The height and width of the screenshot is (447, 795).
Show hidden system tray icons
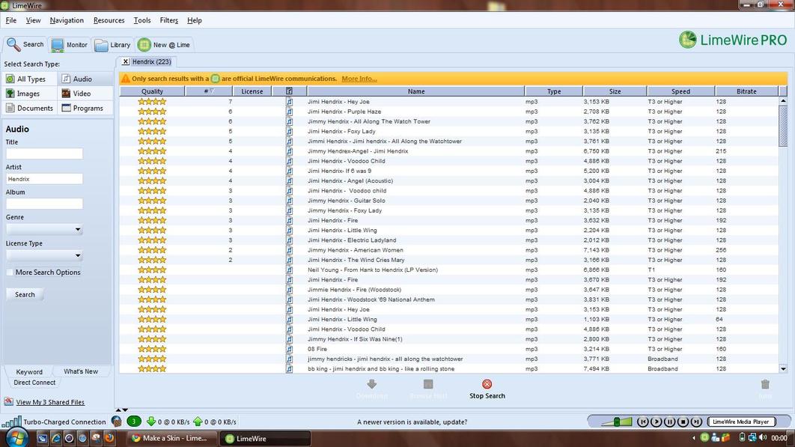(694, 437)
